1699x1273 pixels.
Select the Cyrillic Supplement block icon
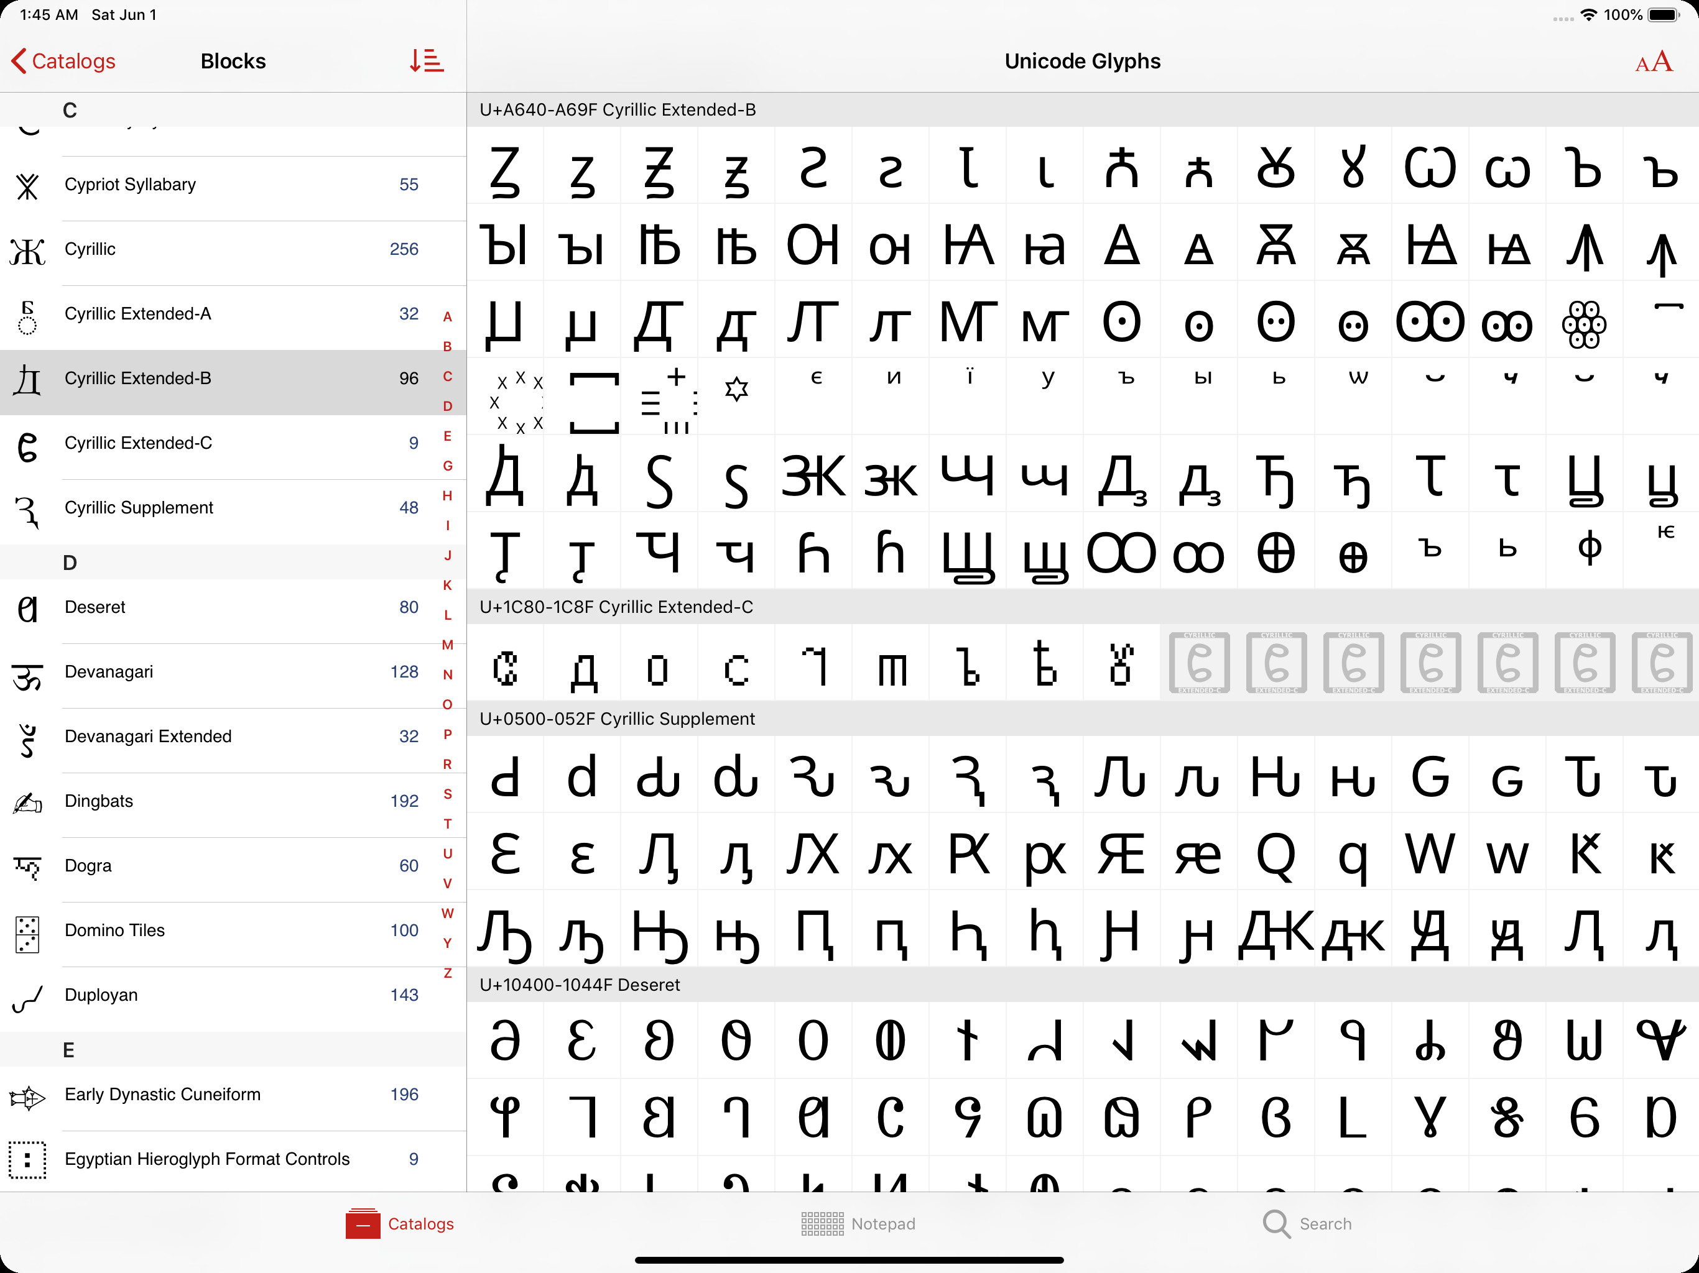tap(27, 512)
